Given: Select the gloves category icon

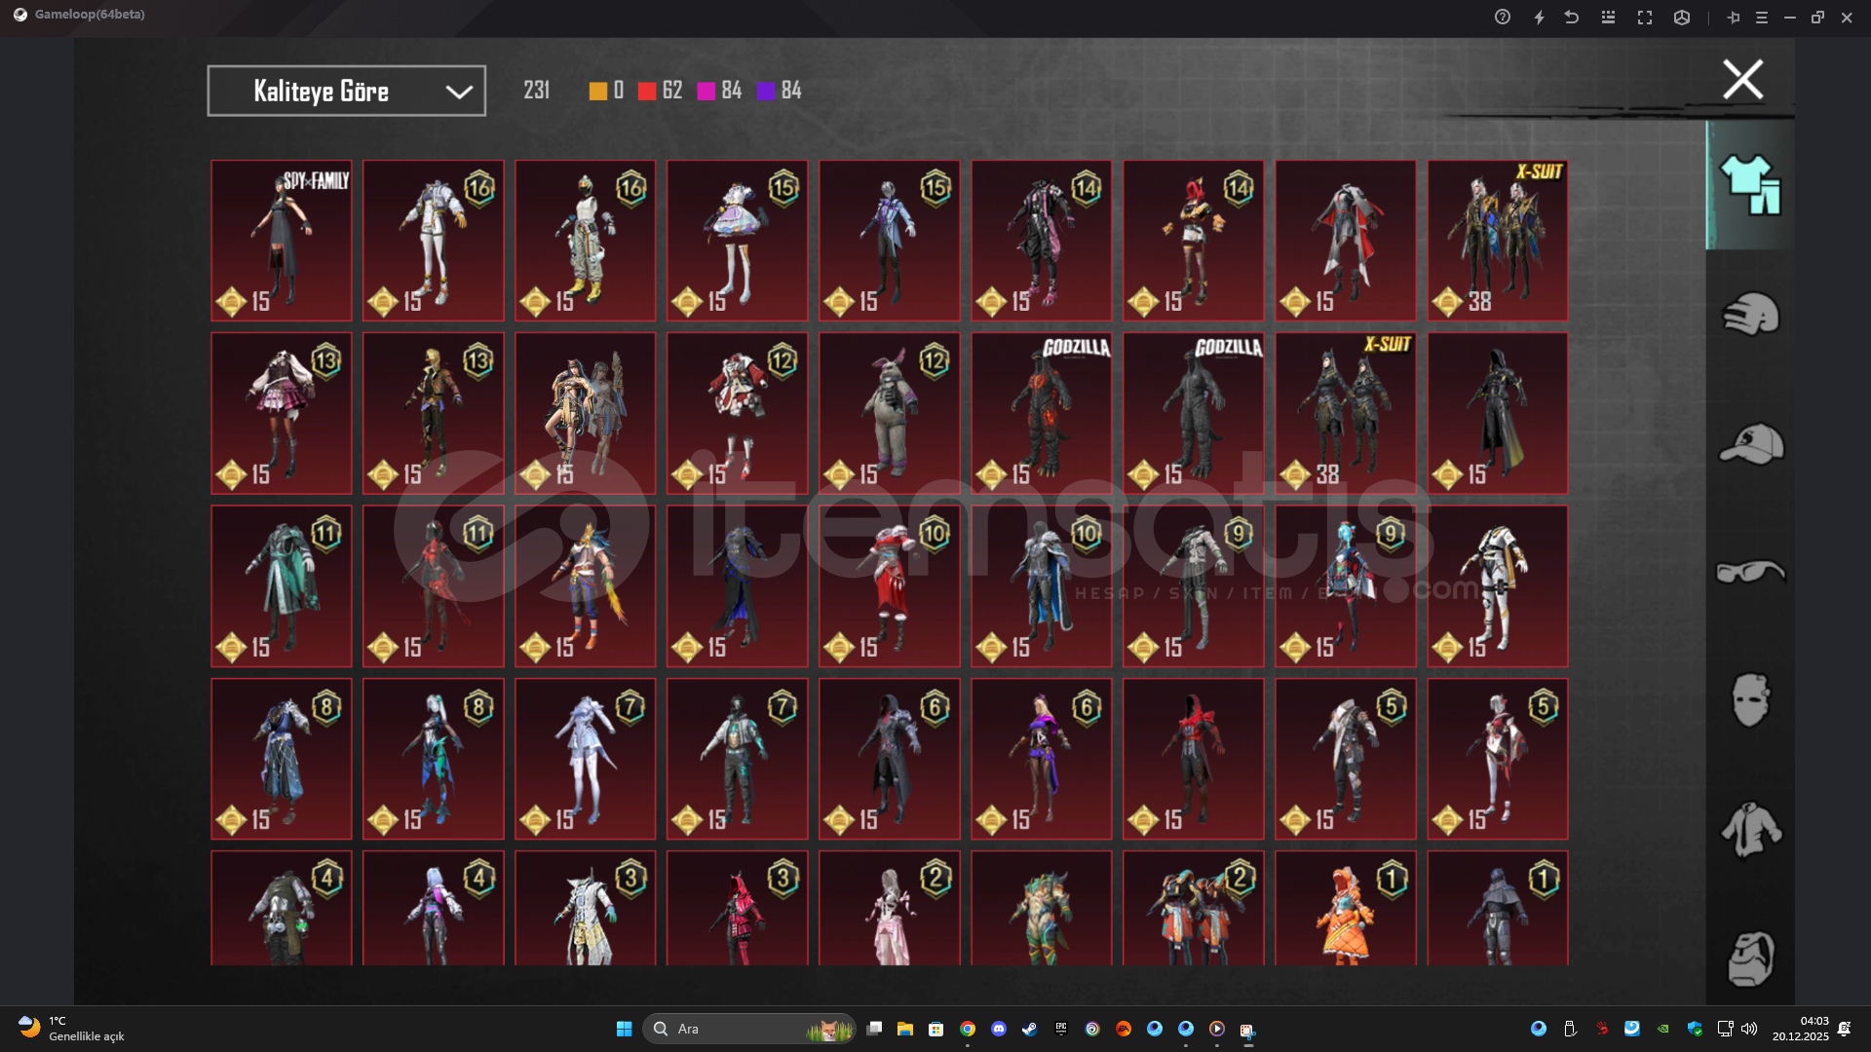Looking at the screenshot, I should pos(1750,314).
